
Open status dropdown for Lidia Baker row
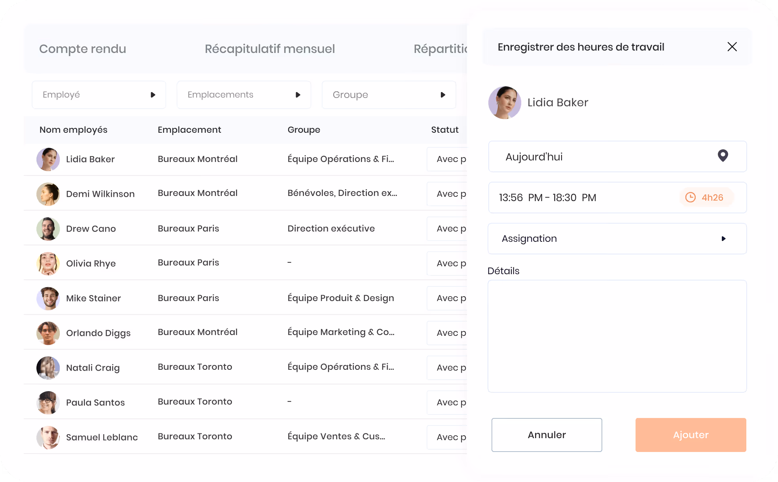pyautogui.click(x=447, y=159)
